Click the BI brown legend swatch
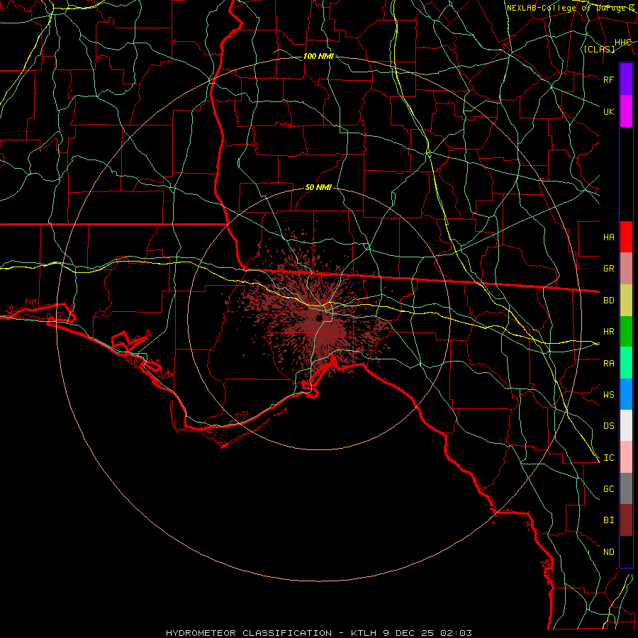Screen dimensions: 638x638 tap(626, 520)
